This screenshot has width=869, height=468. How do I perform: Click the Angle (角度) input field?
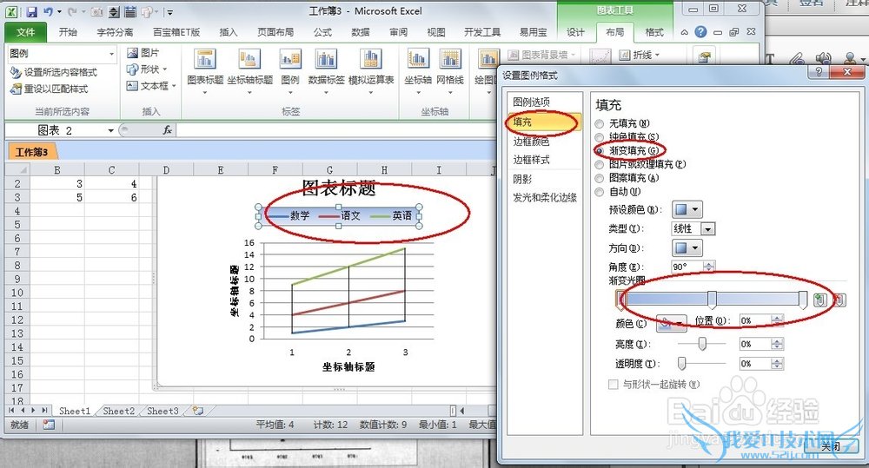[687, 267]
